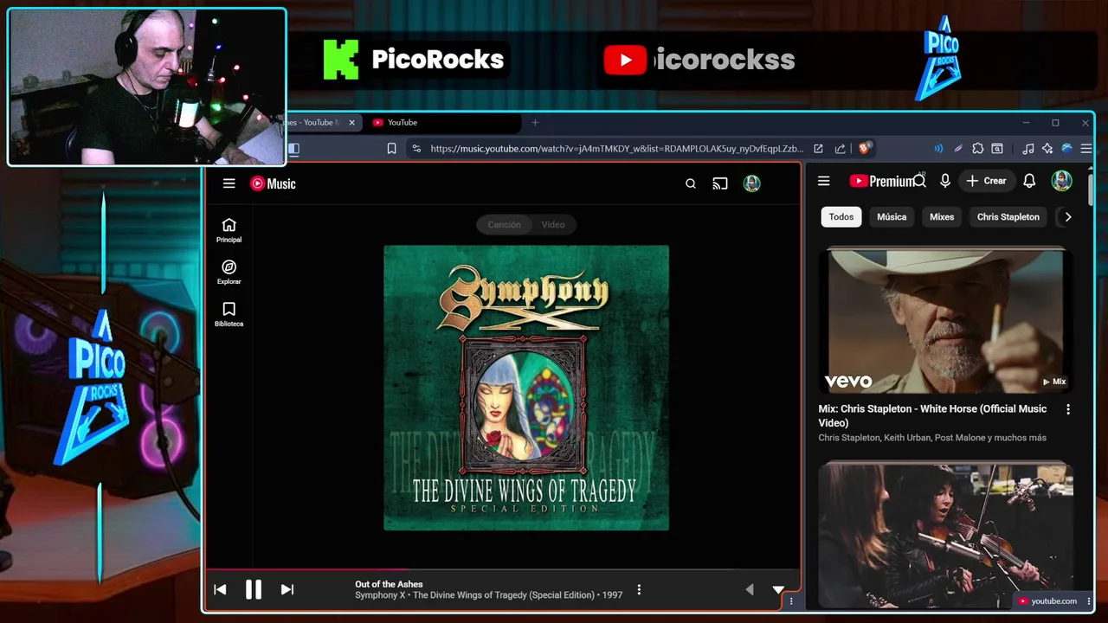
Task: Open YouTube panel options below player collapse arrow
Action: (790, 601)
